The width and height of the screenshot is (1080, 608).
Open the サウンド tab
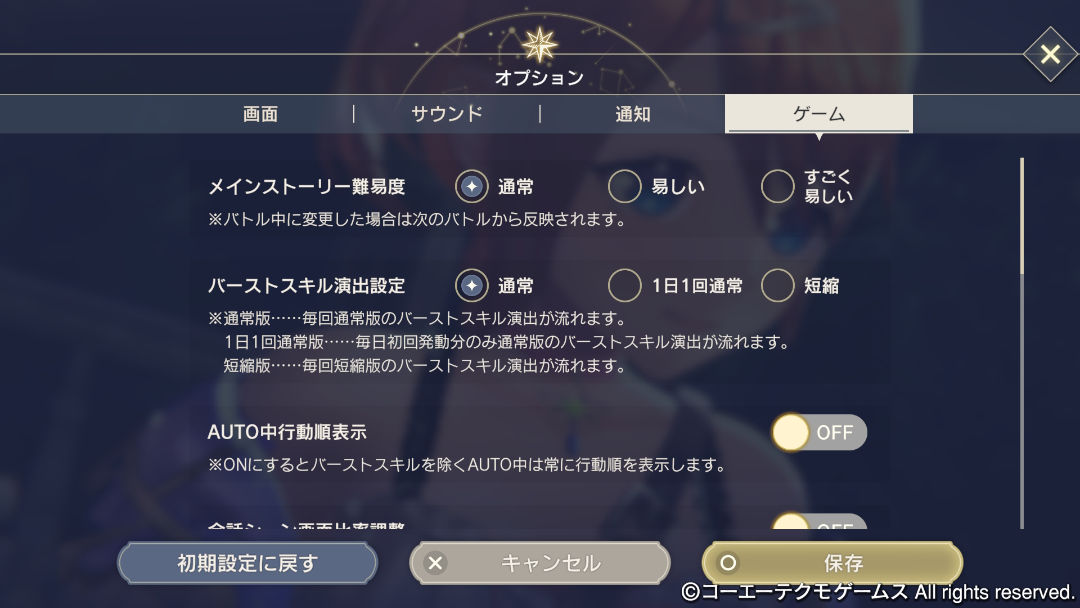447,114
